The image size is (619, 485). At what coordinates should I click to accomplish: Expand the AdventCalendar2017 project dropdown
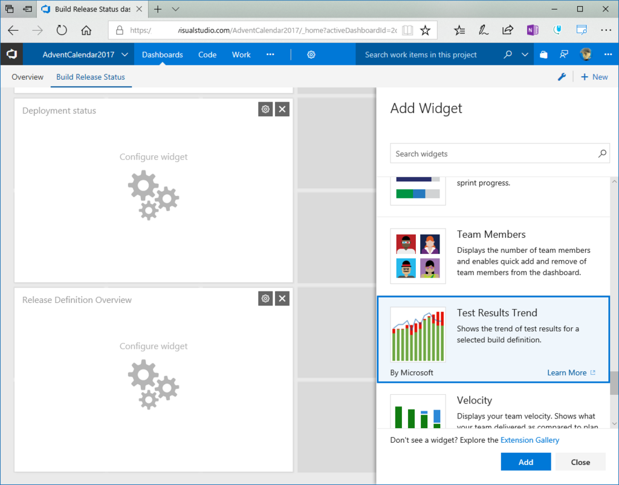click(85, 54)
